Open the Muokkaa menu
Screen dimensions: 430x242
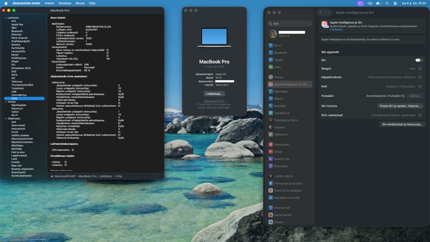tap(65, 3)
